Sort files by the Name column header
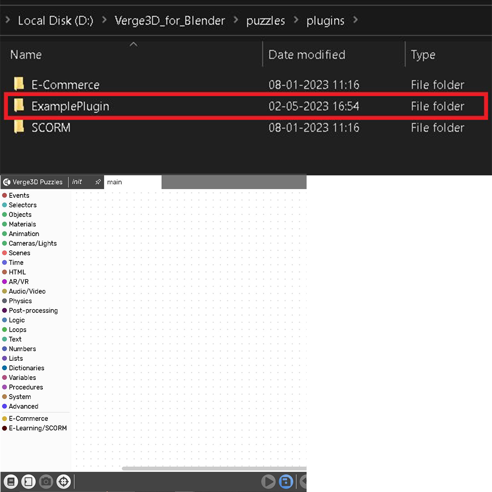 pyautogui.click(x=26, y=55)
